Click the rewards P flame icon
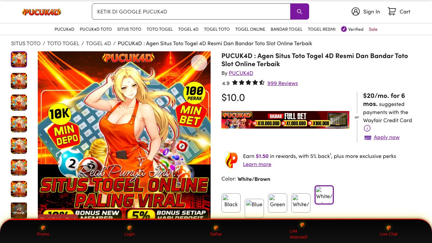432x243 pixels. 232,160
